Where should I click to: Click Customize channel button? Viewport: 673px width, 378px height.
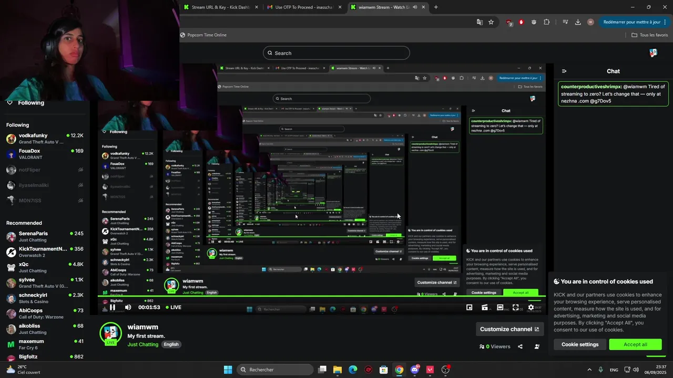pos(509,329)
